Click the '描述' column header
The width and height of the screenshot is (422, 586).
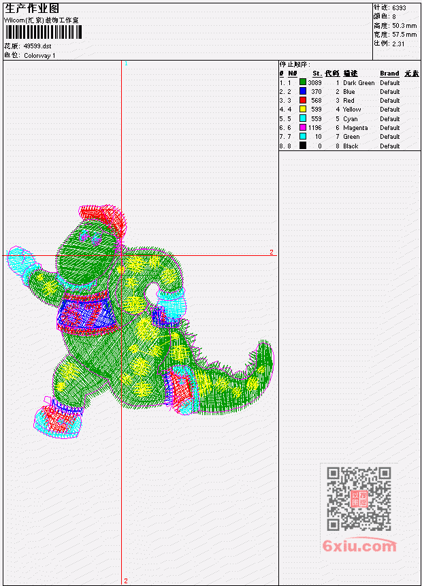tap(351, 74)
